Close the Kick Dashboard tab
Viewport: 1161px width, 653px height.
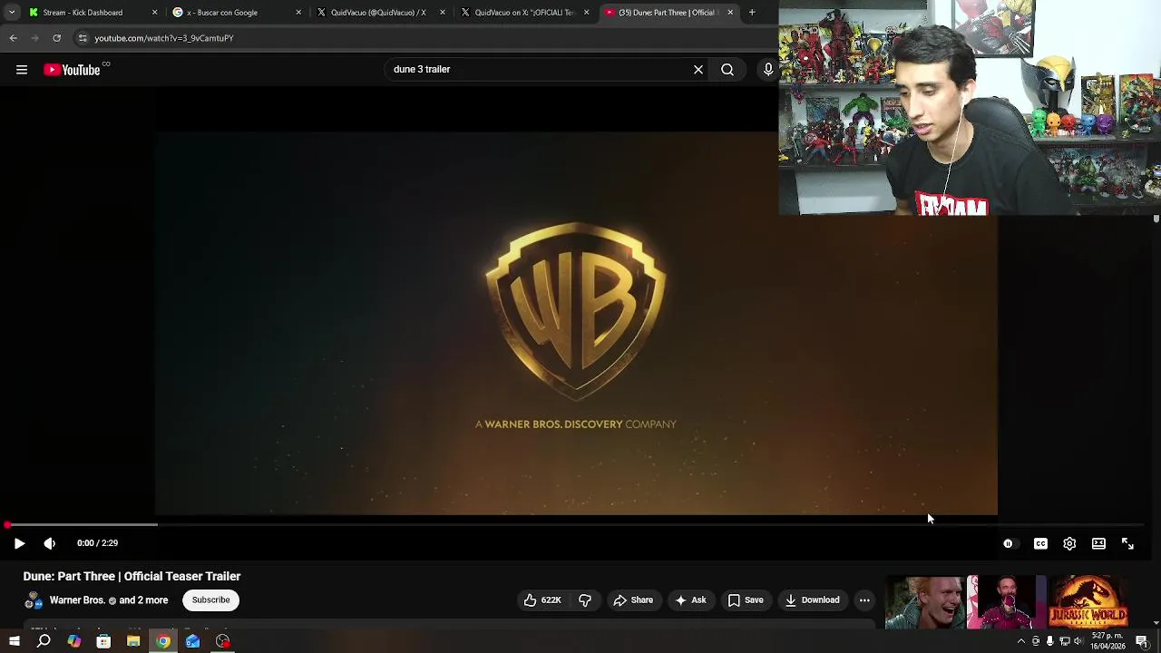click(x=154, y=13)
